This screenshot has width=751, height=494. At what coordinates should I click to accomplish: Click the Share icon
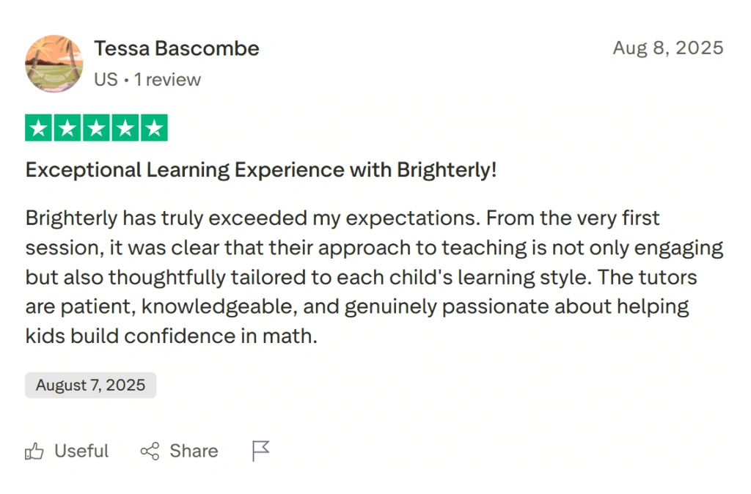150,451
